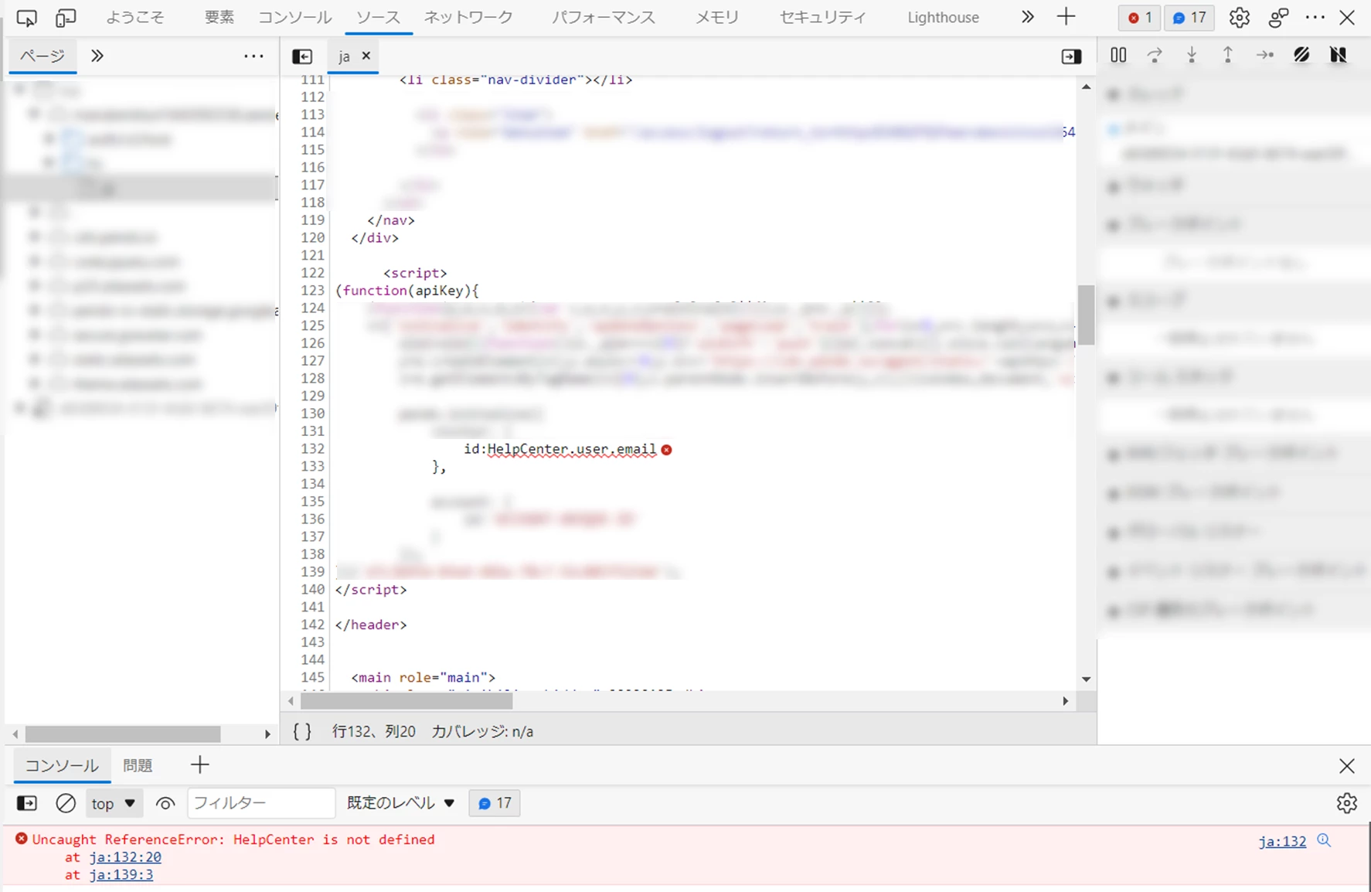Click editor scroll up arrow

click(x=1086, y=87)
